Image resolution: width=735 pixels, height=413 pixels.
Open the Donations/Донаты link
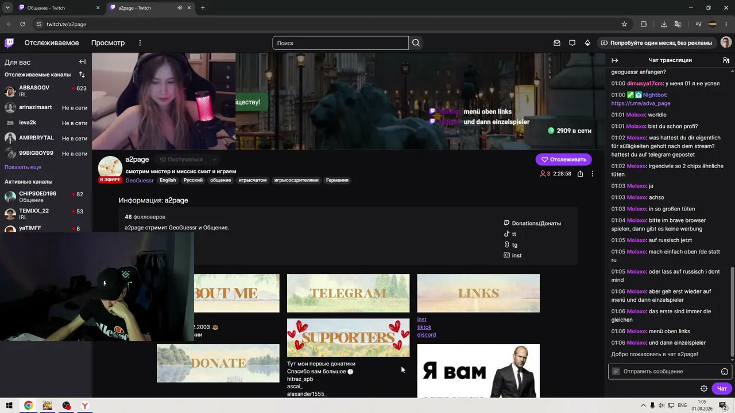pos(532,223)
